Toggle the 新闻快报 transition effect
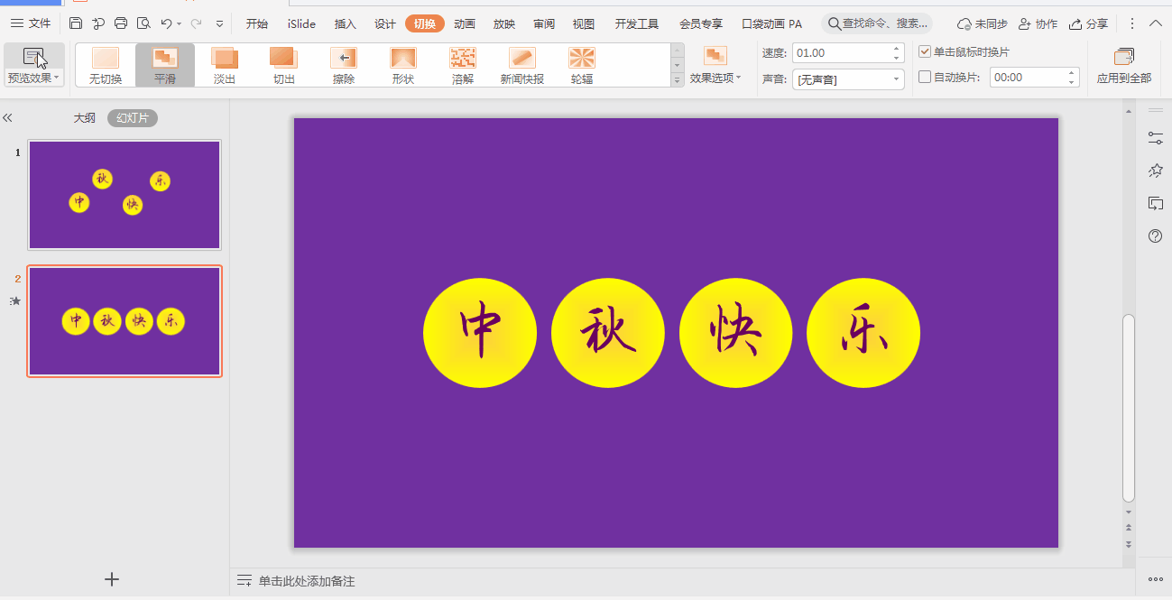This screenshot has height=600, width=1172. coord(521,65)
